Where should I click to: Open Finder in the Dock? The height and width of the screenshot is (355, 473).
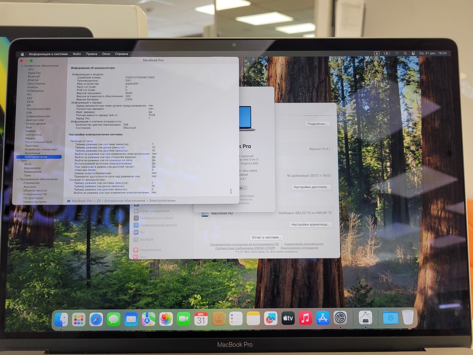61,319
